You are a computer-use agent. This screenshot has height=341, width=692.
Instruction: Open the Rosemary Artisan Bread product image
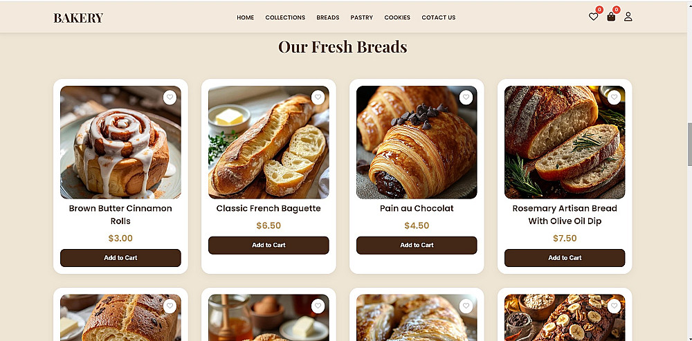click(565, 142)
